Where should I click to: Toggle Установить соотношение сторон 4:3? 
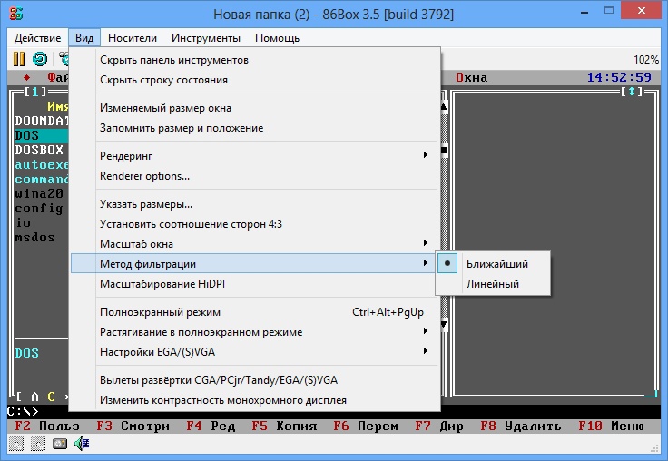(x=255, y=224)
